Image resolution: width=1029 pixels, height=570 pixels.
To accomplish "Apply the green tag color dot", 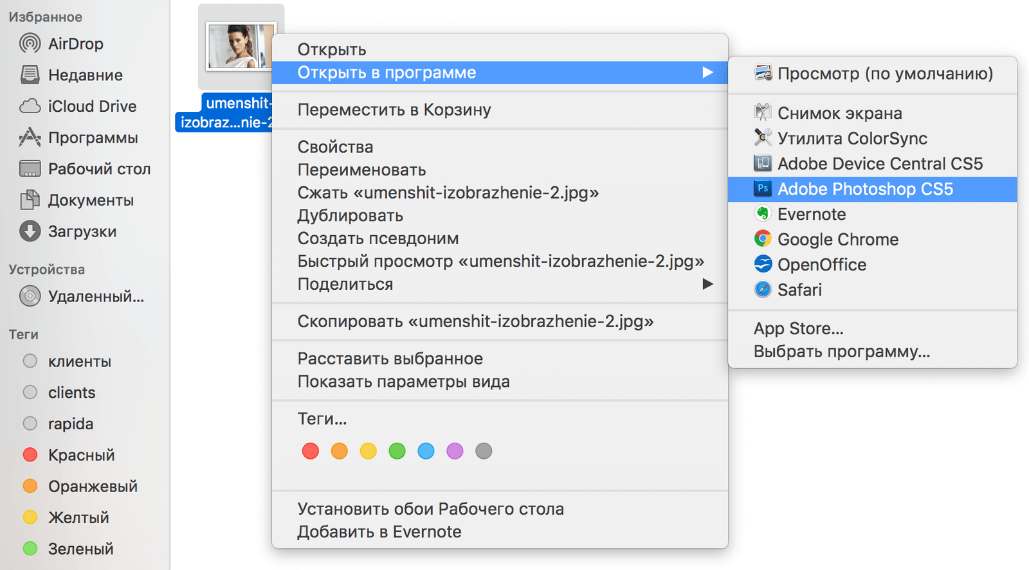I will [x=397, y=451].
